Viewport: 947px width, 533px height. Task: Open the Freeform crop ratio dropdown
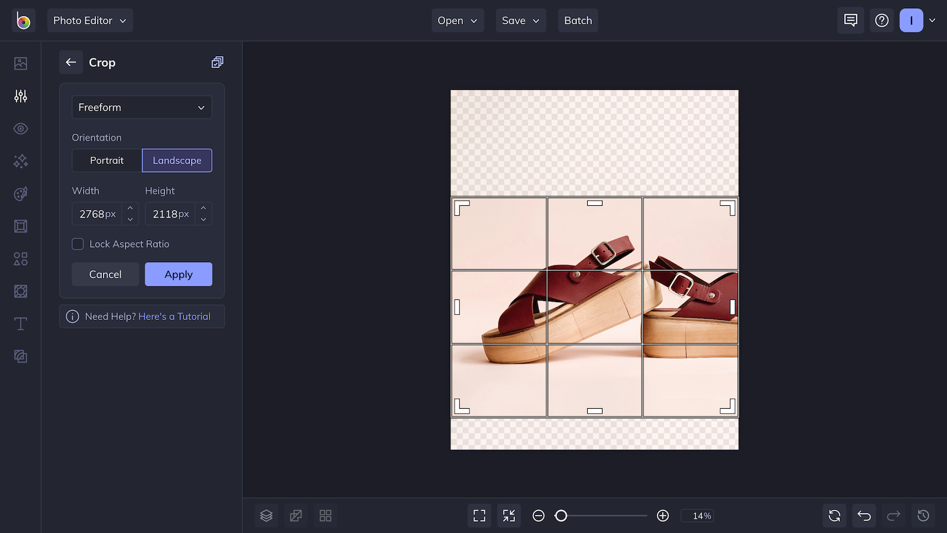pyautogui.click(x=141, y=107)
